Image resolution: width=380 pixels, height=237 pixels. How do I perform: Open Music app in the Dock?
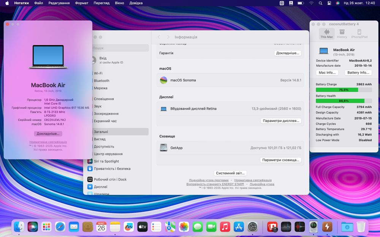225,227
